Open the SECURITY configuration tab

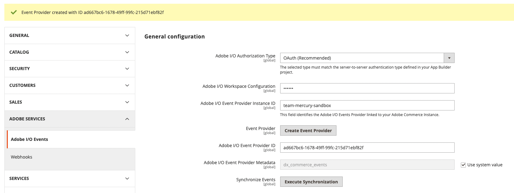70,69
